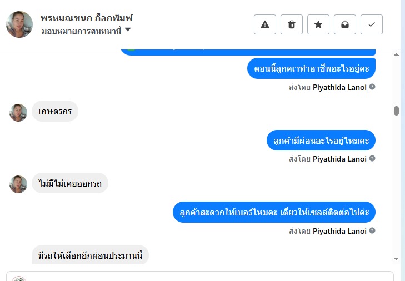The width and height of the screenshot is (405, 281).
Task: Click help icon under ตอนนี้ลูกคเาทำอาชีพอะไรอยู่คะ message
Action: pos(372,87)
